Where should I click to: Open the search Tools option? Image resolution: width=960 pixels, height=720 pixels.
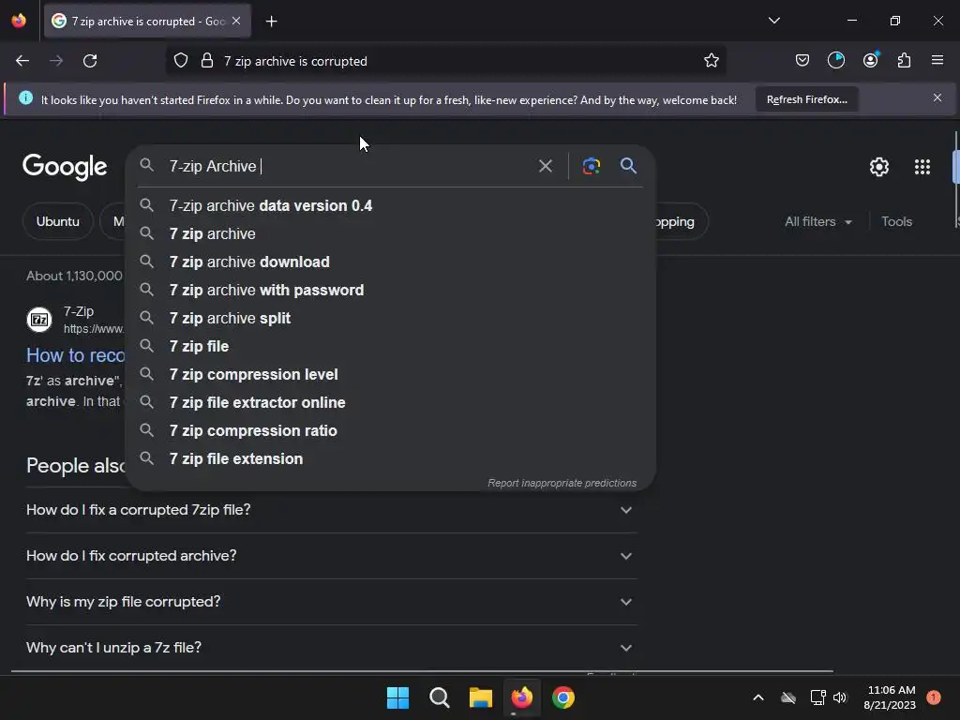pyautogui.click(x=896, y=221)
